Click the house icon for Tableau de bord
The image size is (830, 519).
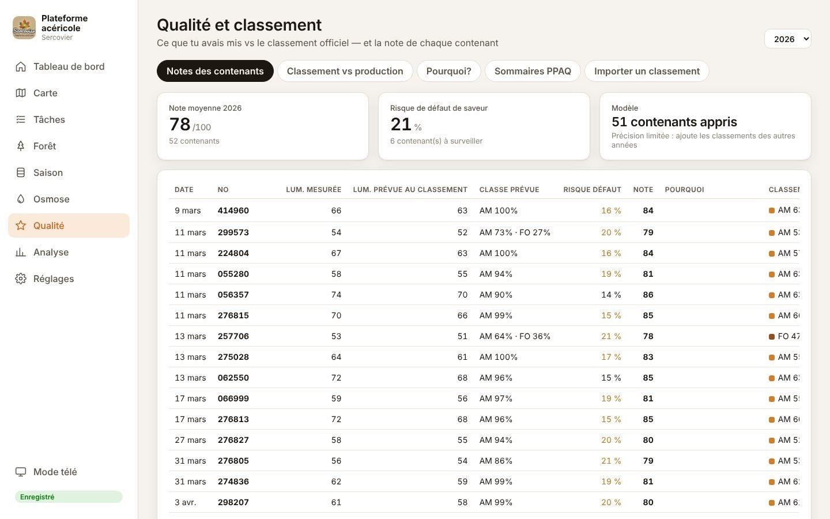pyautogui.click(x=21, y=66)
